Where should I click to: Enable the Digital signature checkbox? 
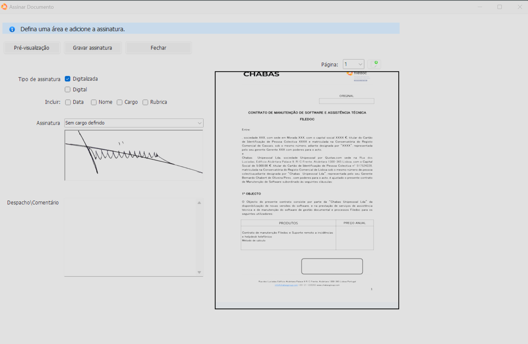(x=68, y=89)
